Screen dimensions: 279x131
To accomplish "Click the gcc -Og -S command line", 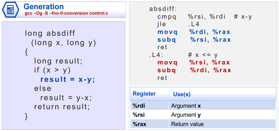I will pos(66,13).
